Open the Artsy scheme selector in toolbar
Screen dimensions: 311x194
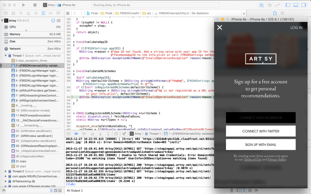click(49, 5)
